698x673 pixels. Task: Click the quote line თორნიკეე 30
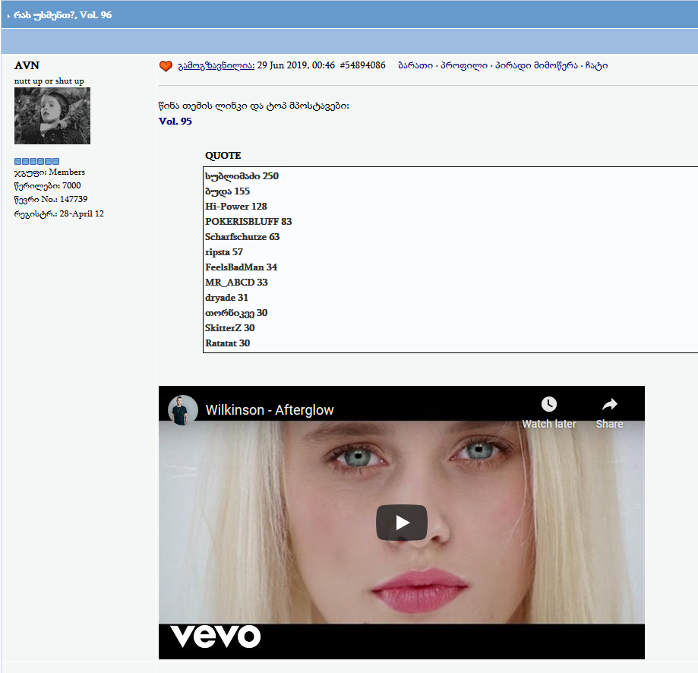click(236, 312)
